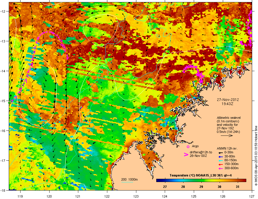Click the '-18' latitude axis label

pyautogui.click(x=3, y=190)
